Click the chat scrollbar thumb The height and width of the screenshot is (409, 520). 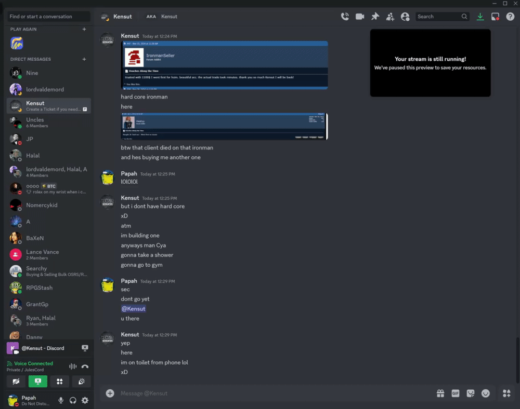pos(517,360)
